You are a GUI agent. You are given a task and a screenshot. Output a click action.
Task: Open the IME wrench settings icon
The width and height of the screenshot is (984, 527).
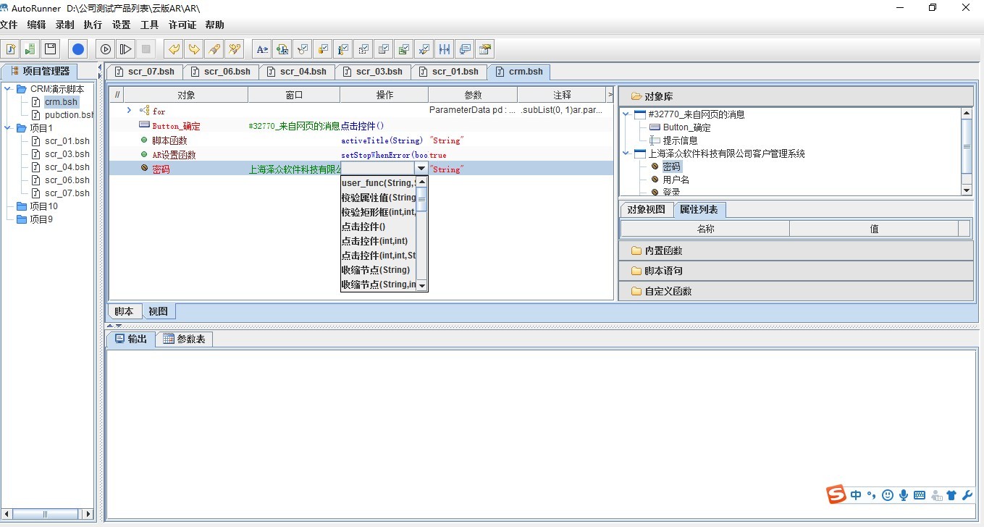click(x=967, y=495)
